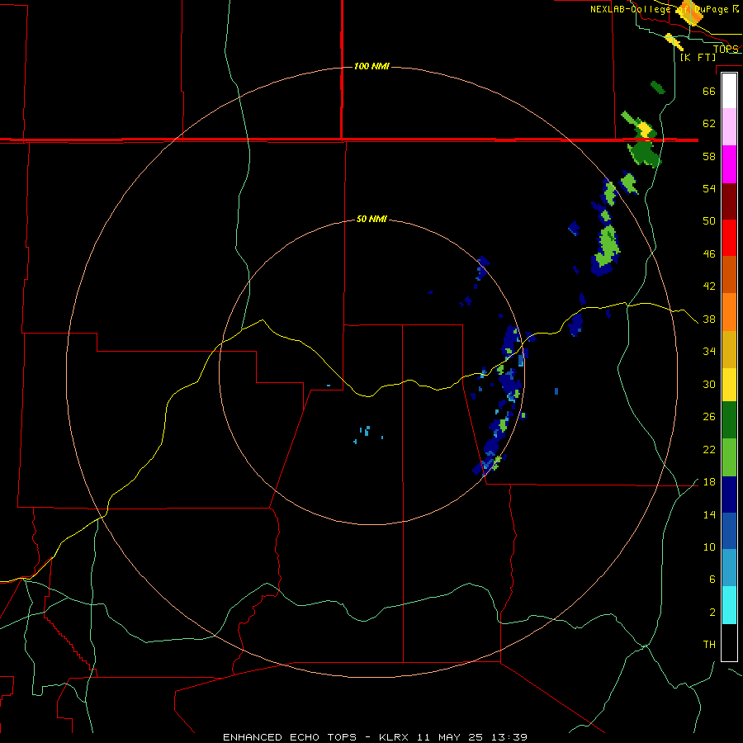This screenshot has width=743, height=743.
Task: Click the '[K FT]' units label
Action: click(698, 57)
